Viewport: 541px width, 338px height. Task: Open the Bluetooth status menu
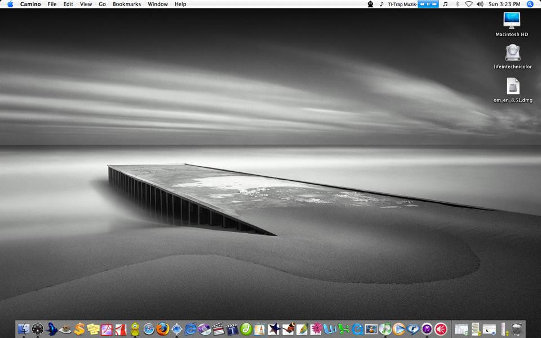click(x=457, y=4)
